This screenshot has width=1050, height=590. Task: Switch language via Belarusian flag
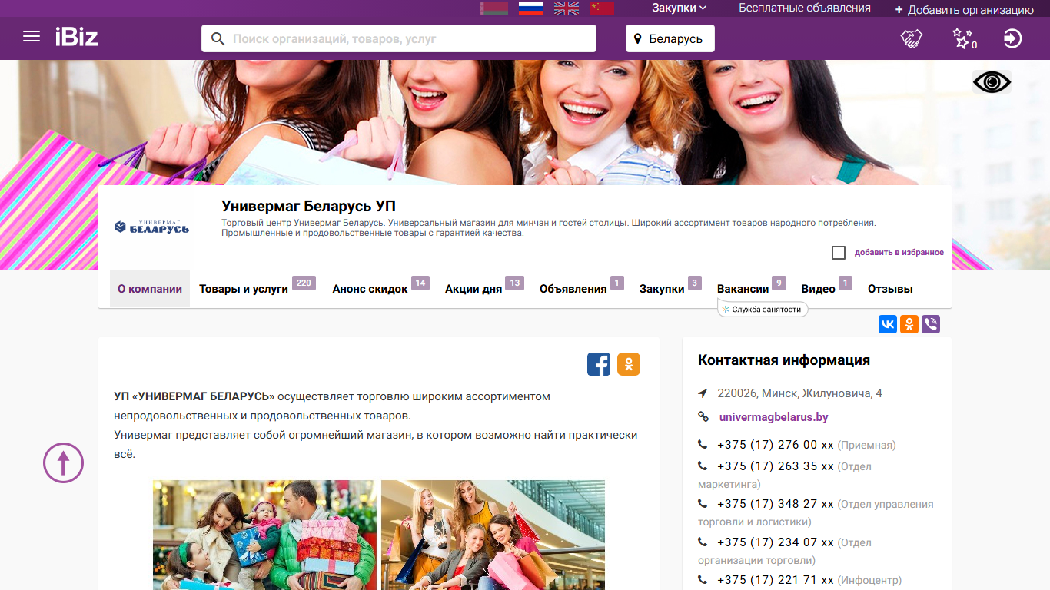[494, 8]
